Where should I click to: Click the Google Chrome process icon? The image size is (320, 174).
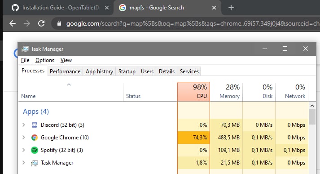pyautogui.click(x=35, y=138)
